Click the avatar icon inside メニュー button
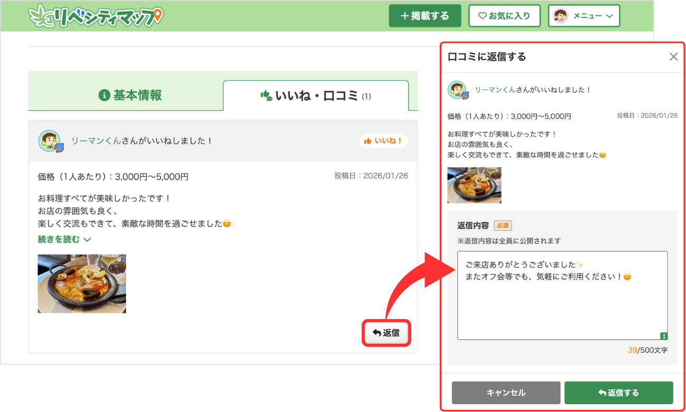The image size is (686, 412). (x=562, y=15)
